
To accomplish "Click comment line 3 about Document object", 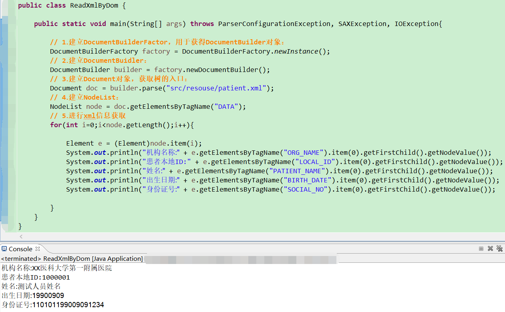I will point(119,79).
